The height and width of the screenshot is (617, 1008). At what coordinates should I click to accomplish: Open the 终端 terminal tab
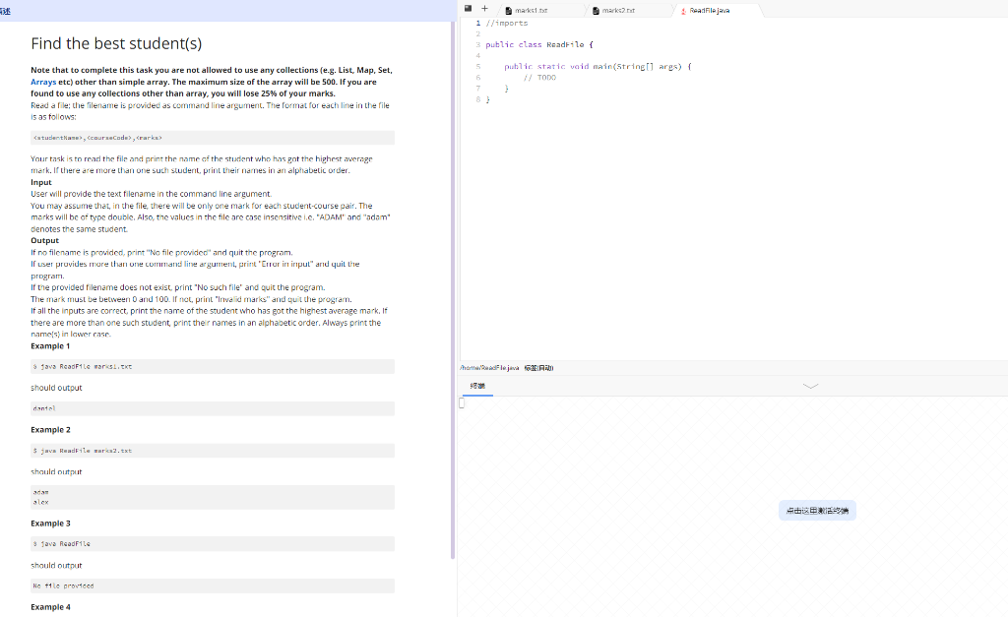[x=477, y=386]
